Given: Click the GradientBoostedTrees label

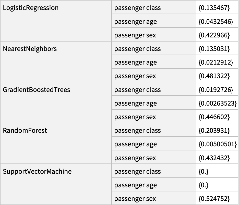Looking at the screenshot, I should tap(37, 90).
